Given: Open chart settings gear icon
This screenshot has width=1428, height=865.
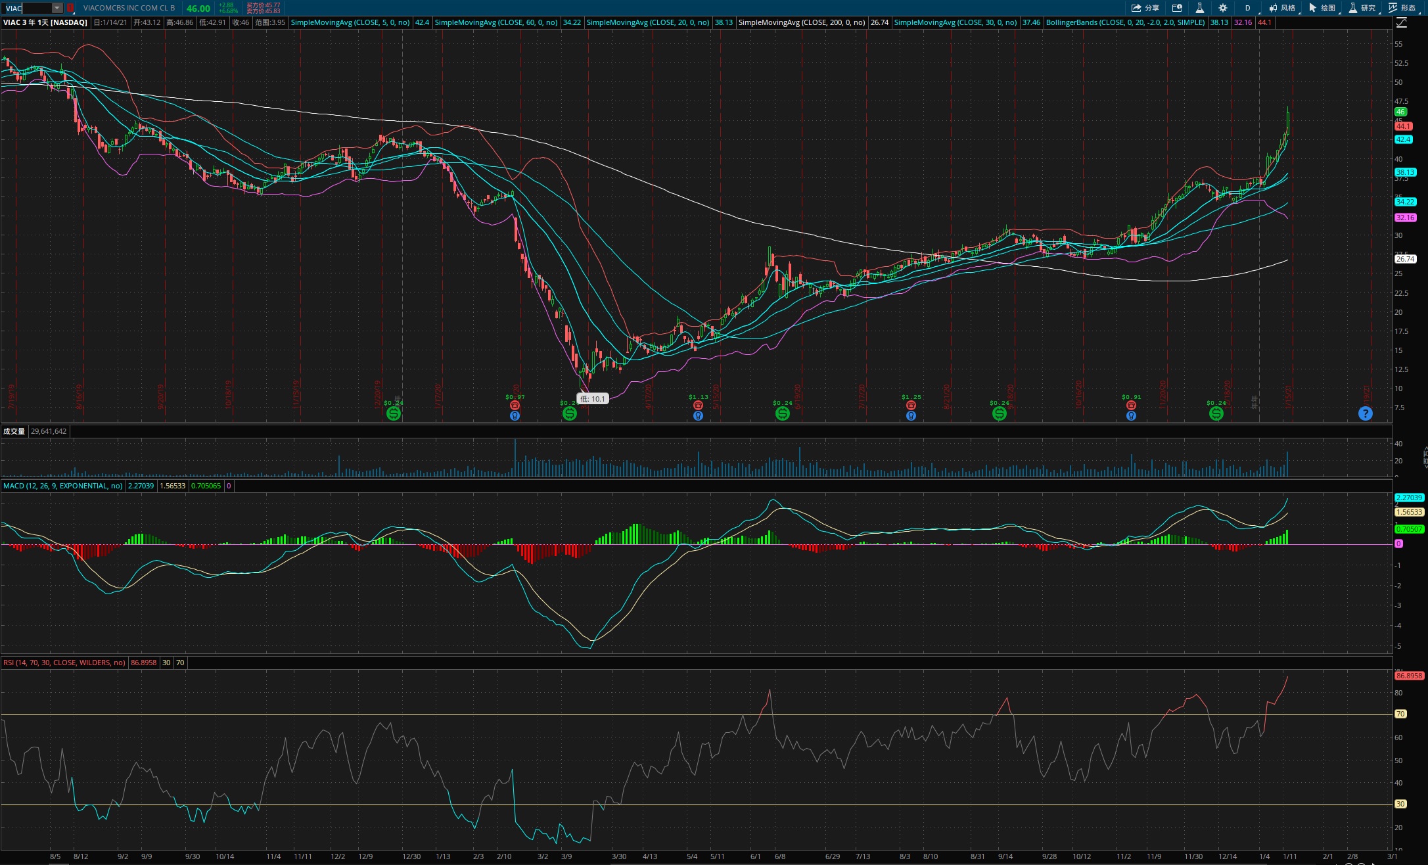Looking at the screenshot, I should [1222, 8].
